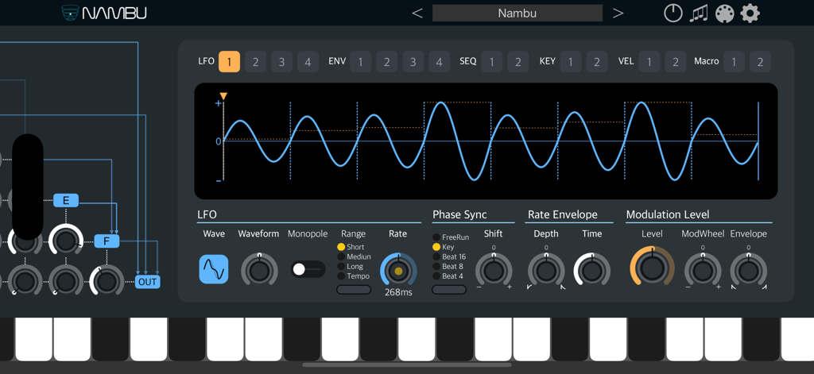Select Short range option
Viewport: 814px width, 374px height.
click(x=351, y=247)
